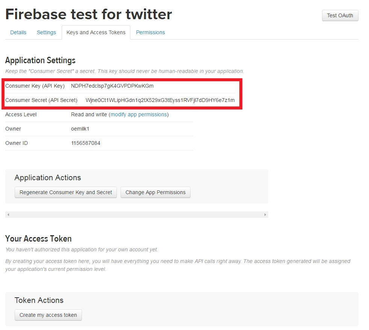This screenshot has width=369, height=330.
Task: Click the Consumer Key value text
Action: click(112, 86)
